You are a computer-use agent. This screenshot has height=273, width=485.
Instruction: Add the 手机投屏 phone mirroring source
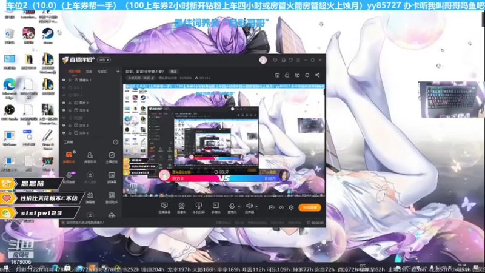[199, 208]
